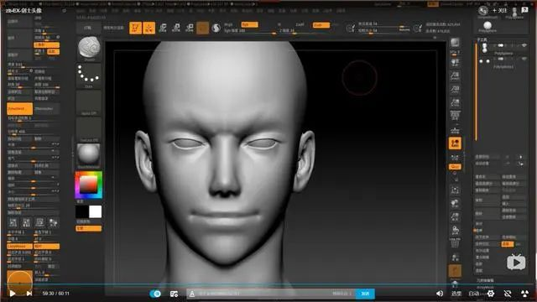Screen dimensions: 537x302
Task: Click the Move view icon on right shelf
Action: click(455, 203)
